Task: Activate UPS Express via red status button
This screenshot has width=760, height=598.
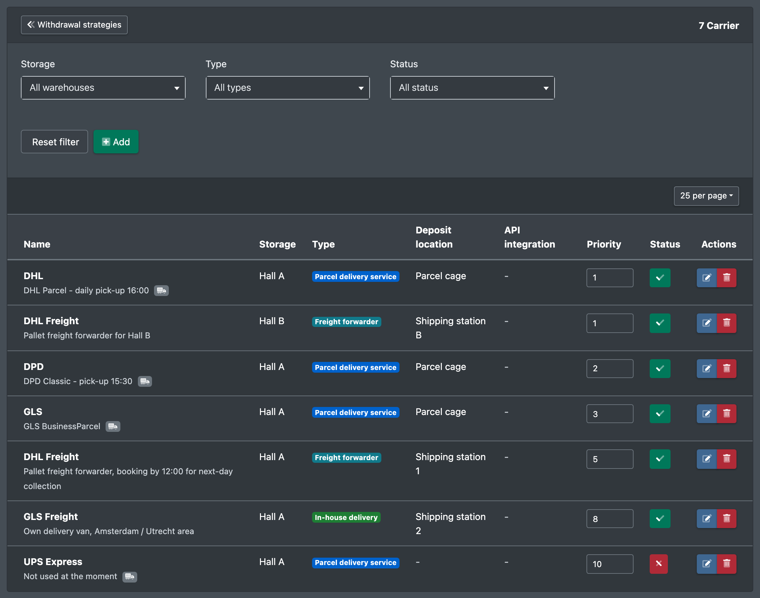Action: [x=658, y=564]
